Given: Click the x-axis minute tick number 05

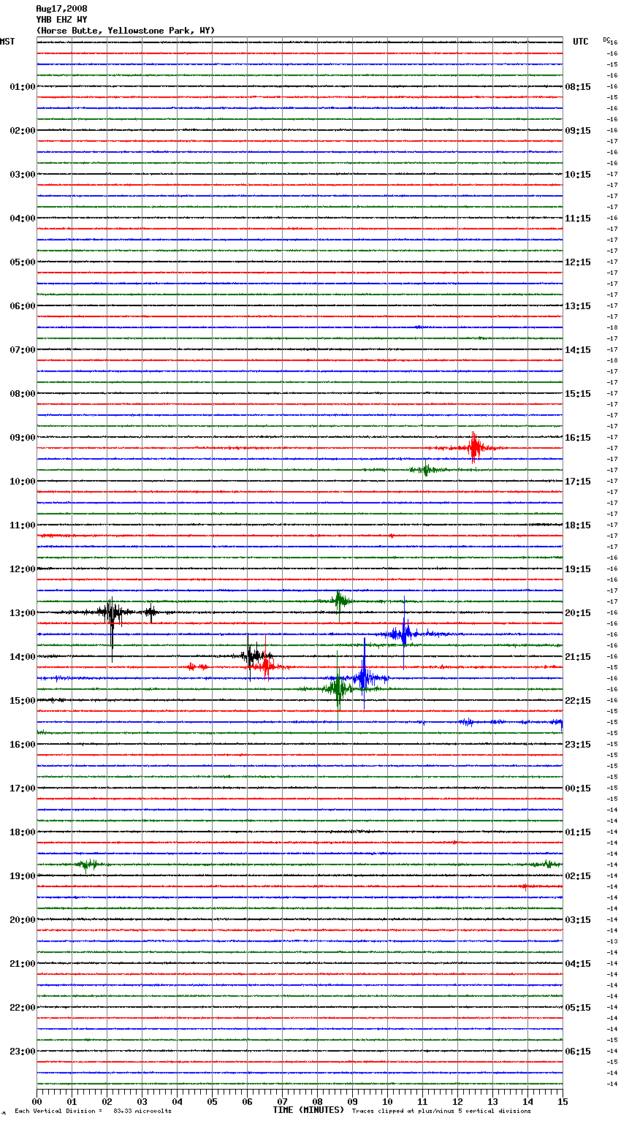Looking at the screenshot, I should point(212,1101).
